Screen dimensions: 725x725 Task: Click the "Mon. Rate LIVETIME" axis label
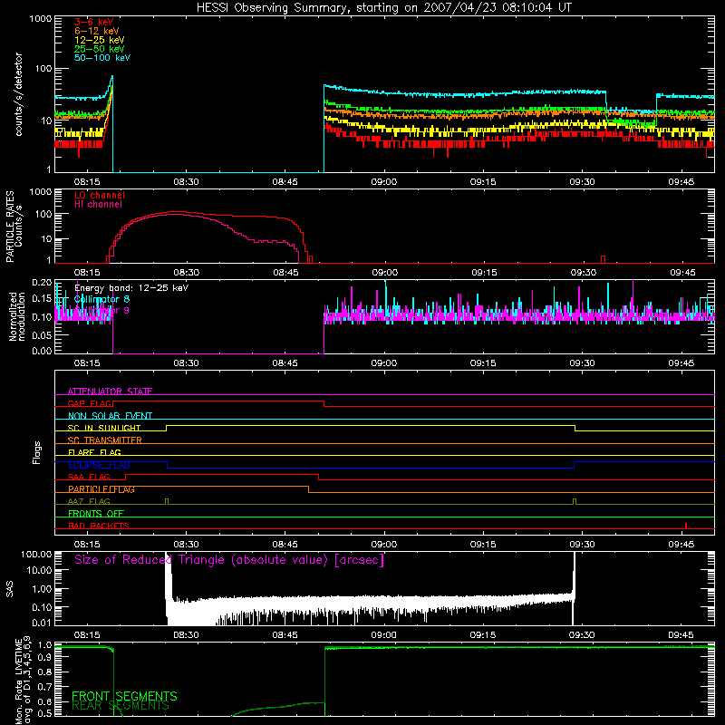[x=19, y=680]
